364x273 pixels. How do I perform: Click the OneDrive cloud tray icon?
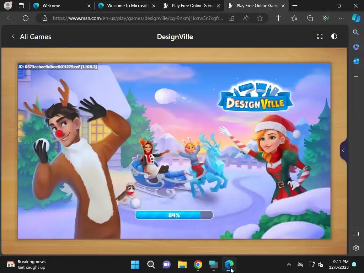[x=300, y=264]
